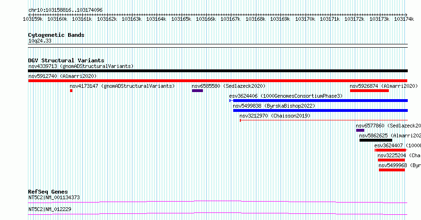Image resolution: width=421 pixels, height=220 pixels.
Task: Open the nsv5499838 (ByrskaBishop2022) label
Action: [274, 106]
